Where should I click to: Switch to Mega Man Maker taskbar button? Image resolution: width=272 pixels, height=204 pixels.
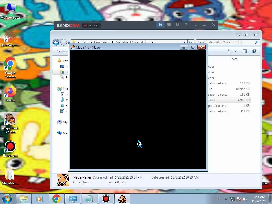[x=122, y=199]
